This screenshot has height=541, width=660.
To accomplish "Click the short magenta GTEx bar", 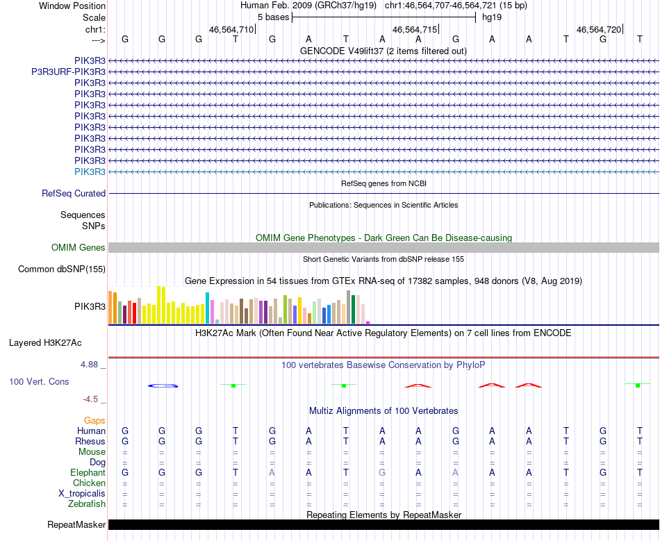I will click(x=368, y=323).
